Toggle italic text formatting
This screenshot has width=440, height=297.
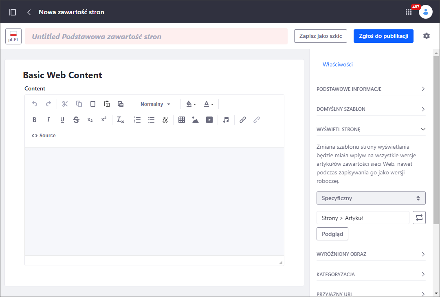[48, 120]
